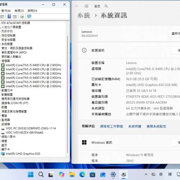
Task: Click the printer-shaped toolbar icon in Device Manager
Action: pos(22,16)
